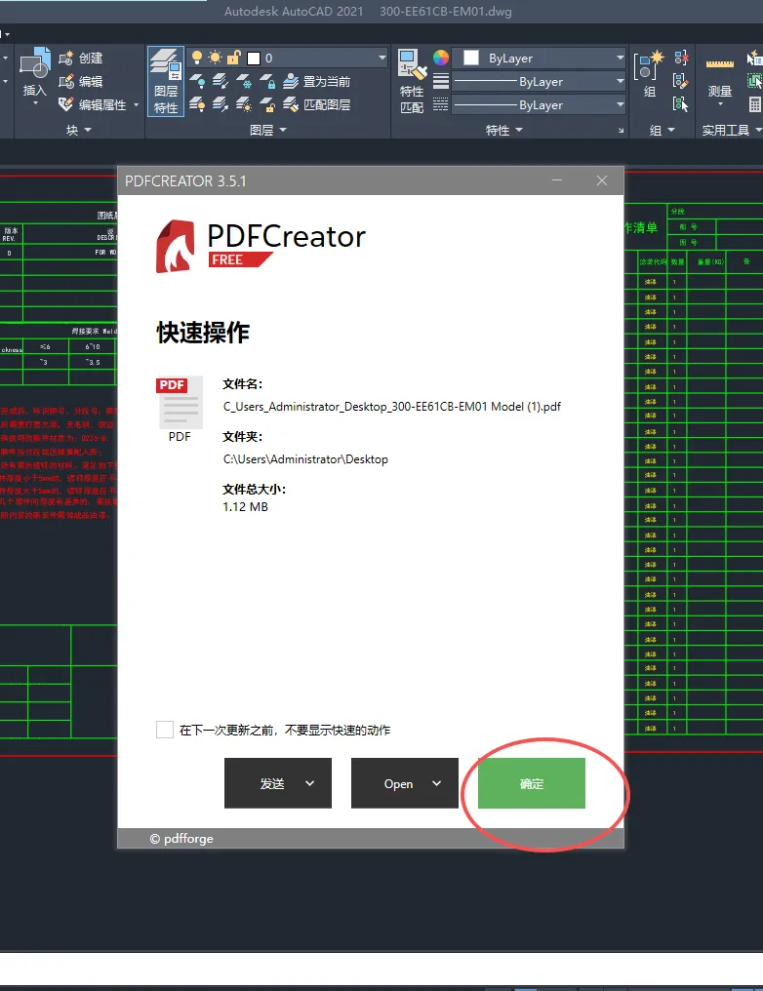This screenshot has height=991, width=763.
Task: Click the © pdfforge footer text
Action: 181,839
